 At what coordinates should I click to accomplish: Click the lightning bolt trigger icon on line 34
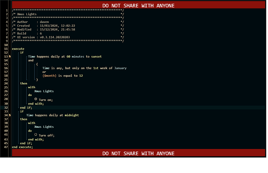click(10, 115)
